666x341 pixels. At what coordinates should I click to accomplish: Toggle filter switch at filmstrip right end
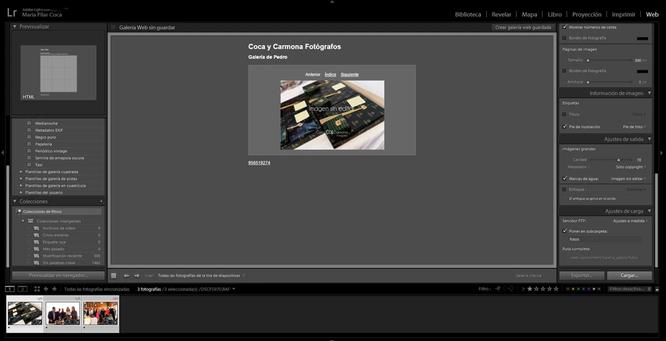point(657,289)
